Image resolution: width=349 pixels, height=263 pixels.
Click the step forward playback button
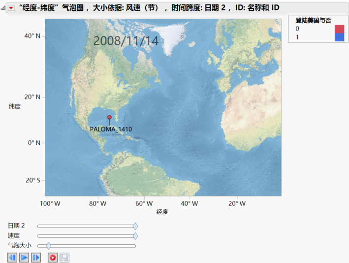[x=36, y=257]
